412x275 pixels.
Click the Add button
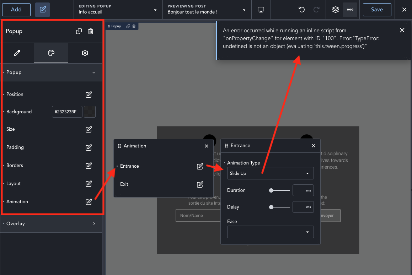click(16, 10)
